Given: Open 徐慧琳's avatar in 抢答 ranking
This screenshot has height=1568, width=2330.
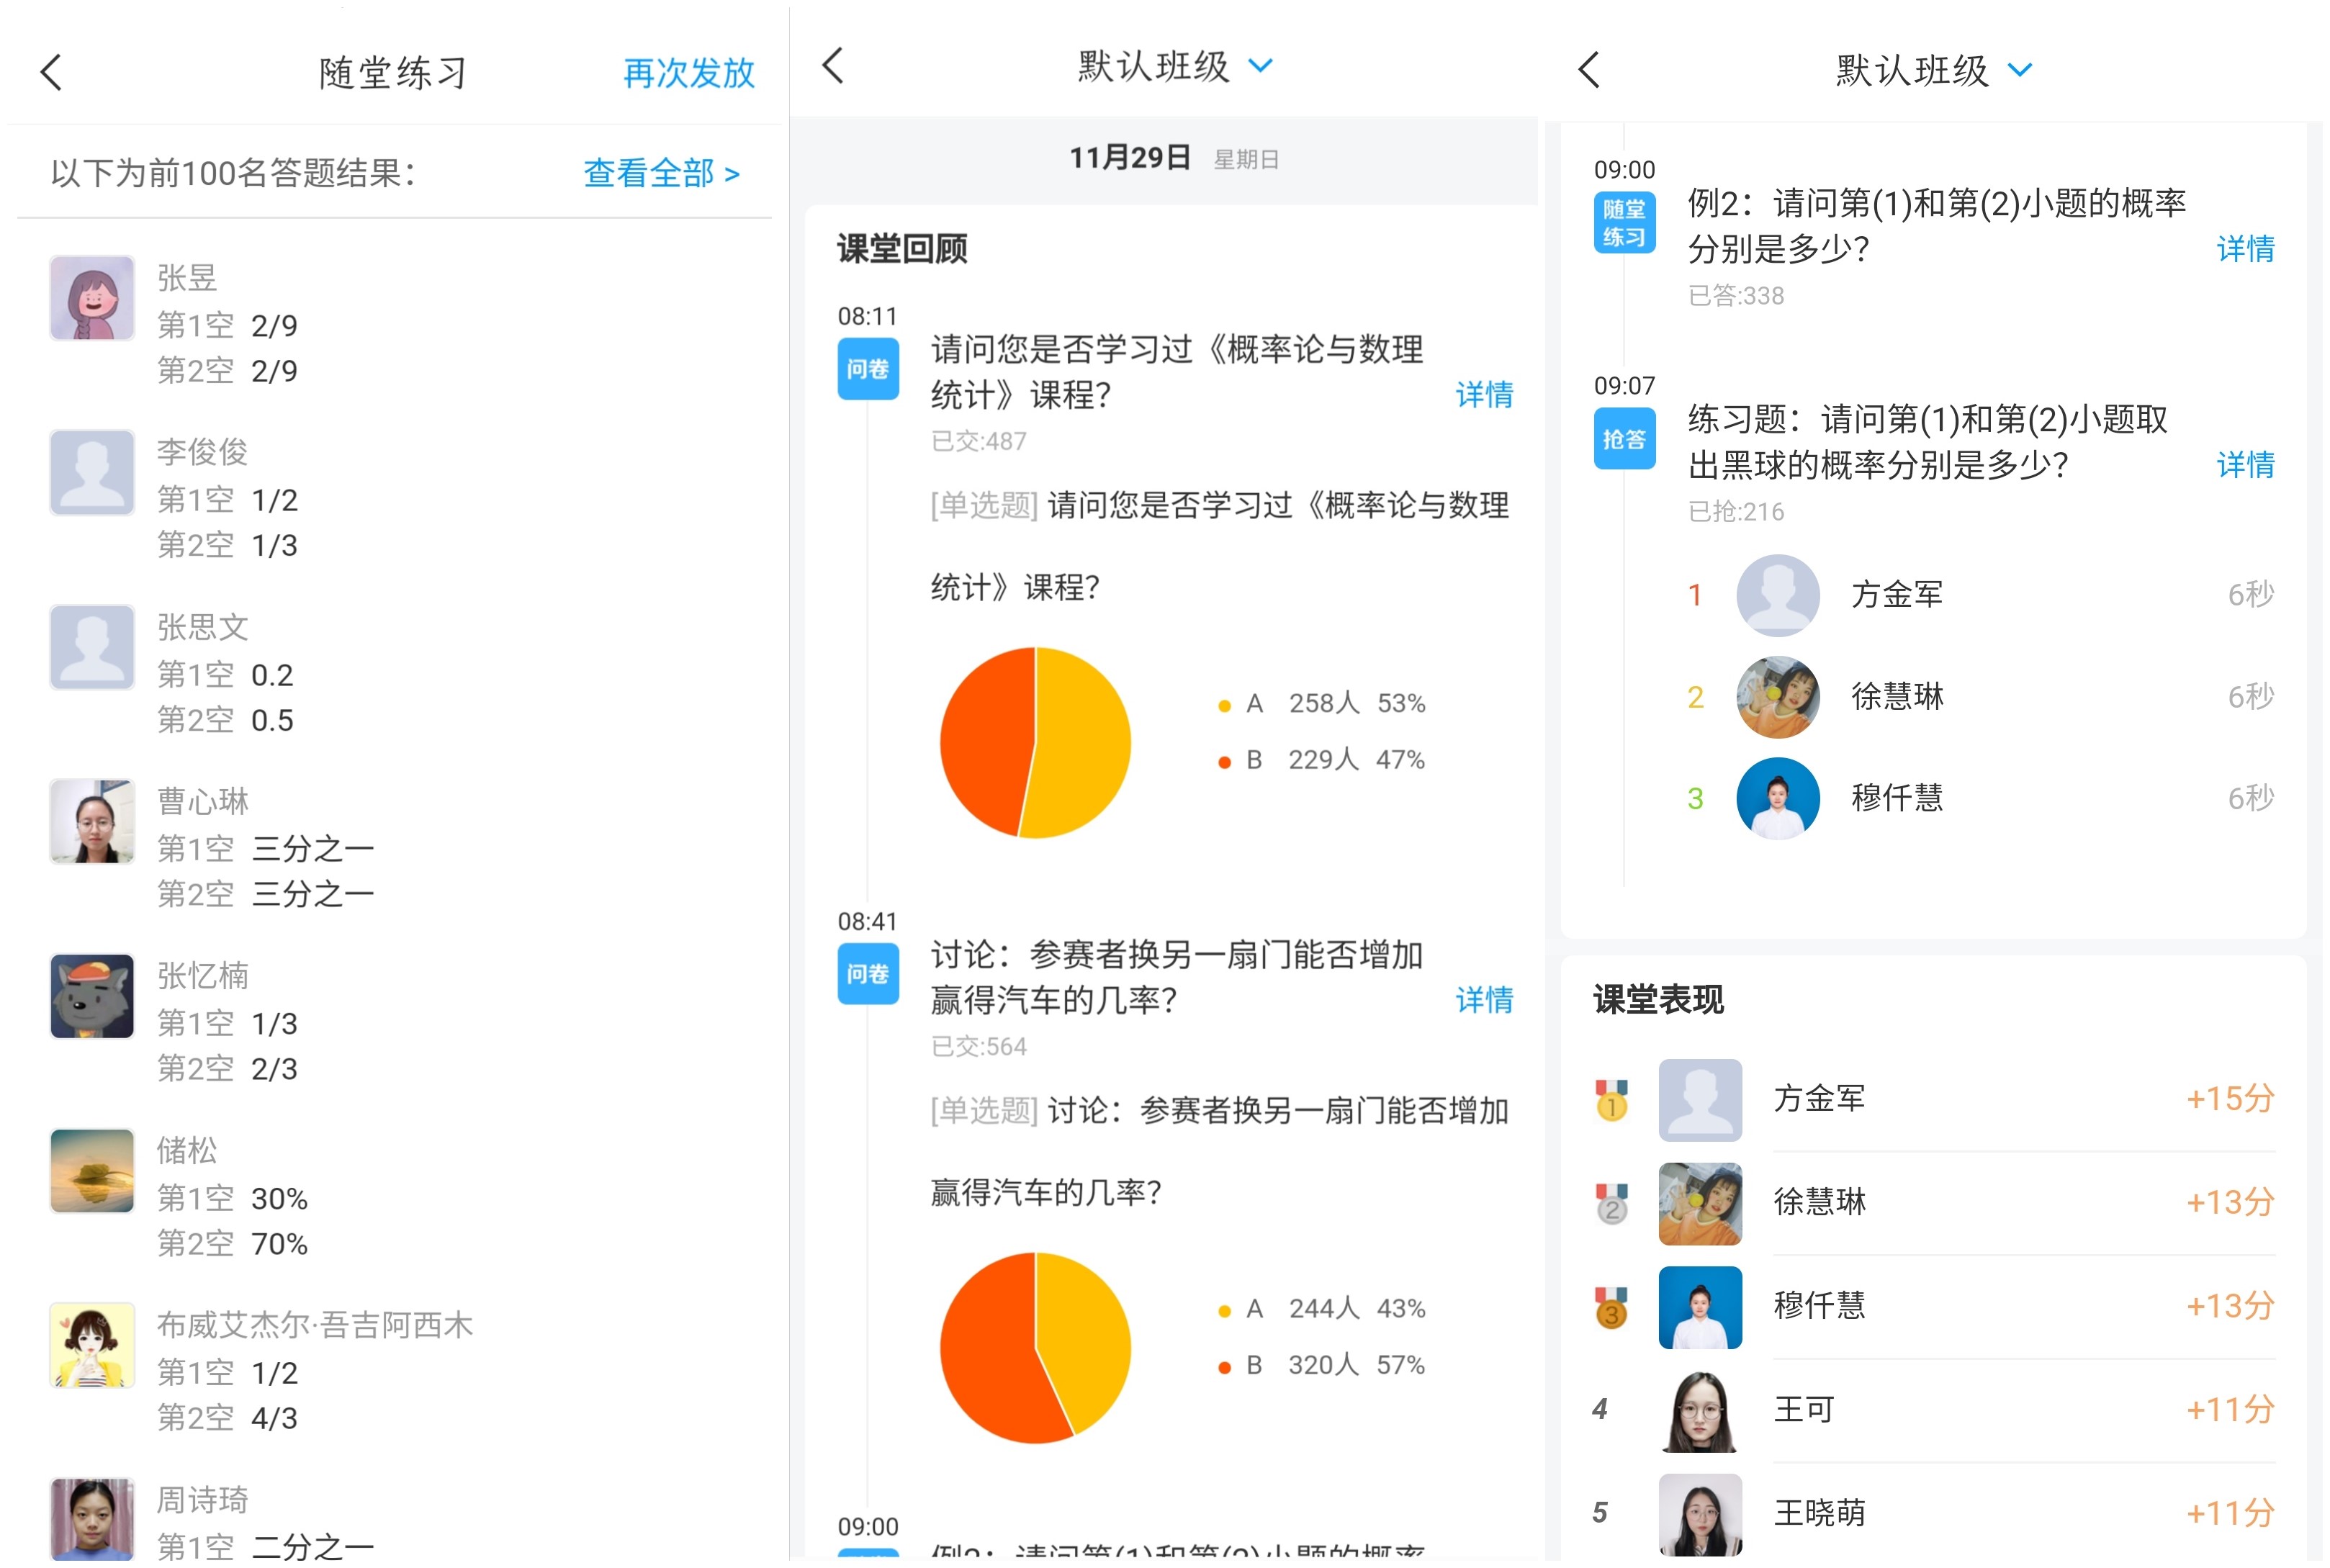Looking at the screenshot, I should 1778,697.
